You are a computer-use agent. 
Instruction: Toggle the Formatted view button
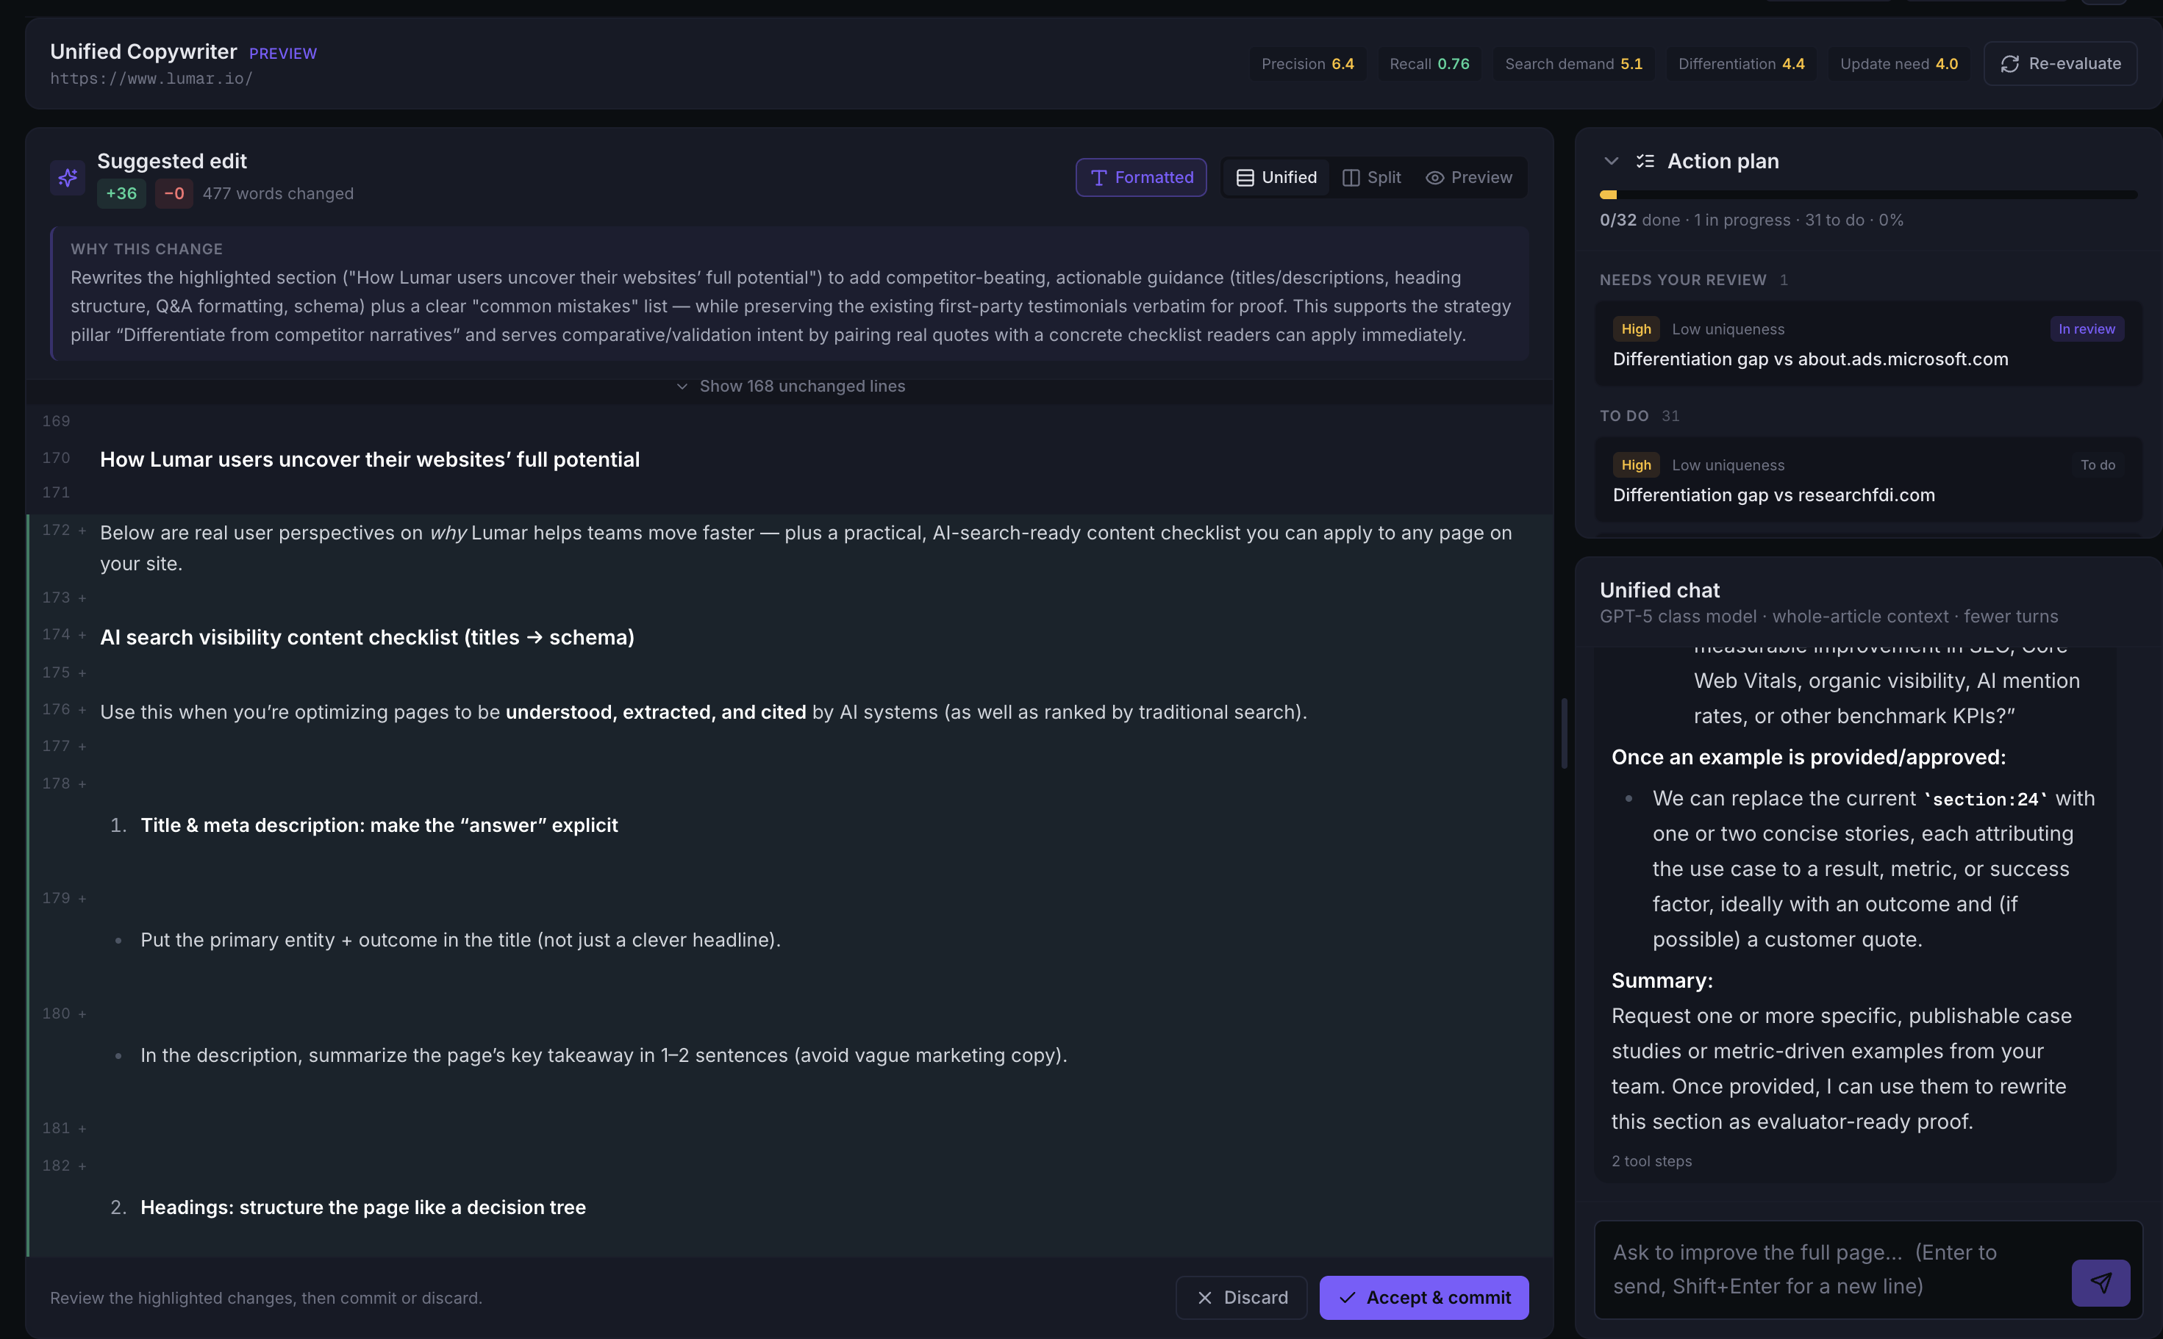(x=1141, y=177)
